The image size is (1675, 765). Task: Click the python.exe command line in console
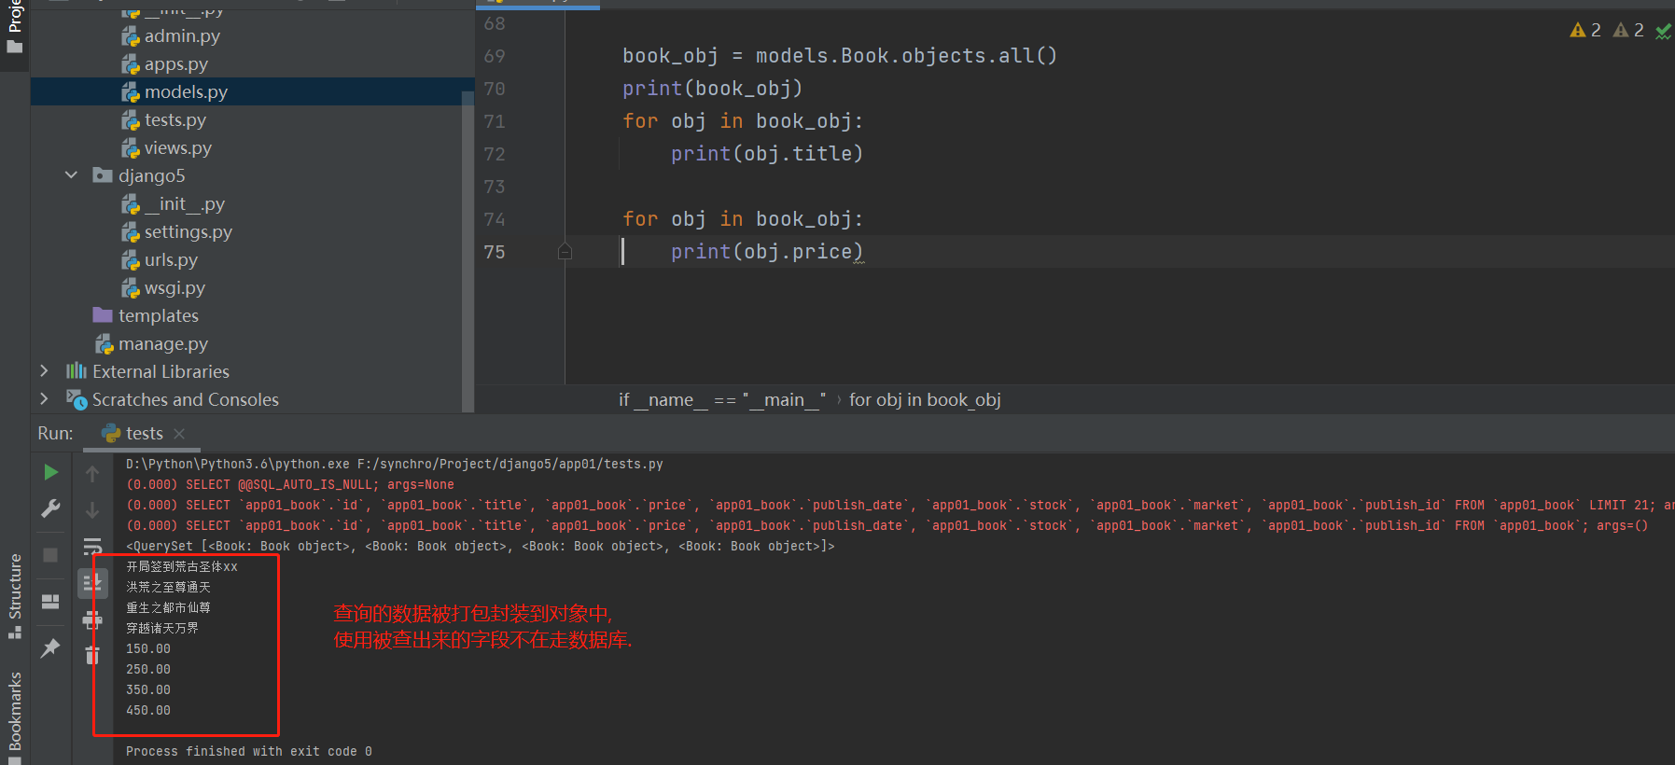[x=395, y=464]
